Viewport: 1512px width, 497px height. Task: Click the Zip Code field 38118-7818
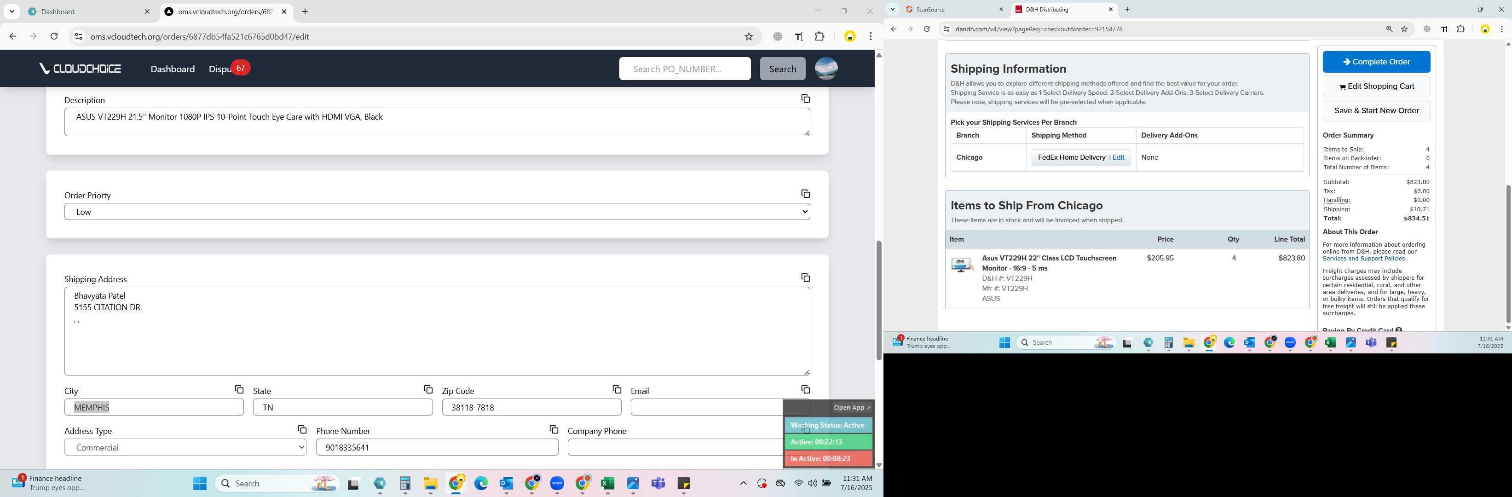point(531,407)
